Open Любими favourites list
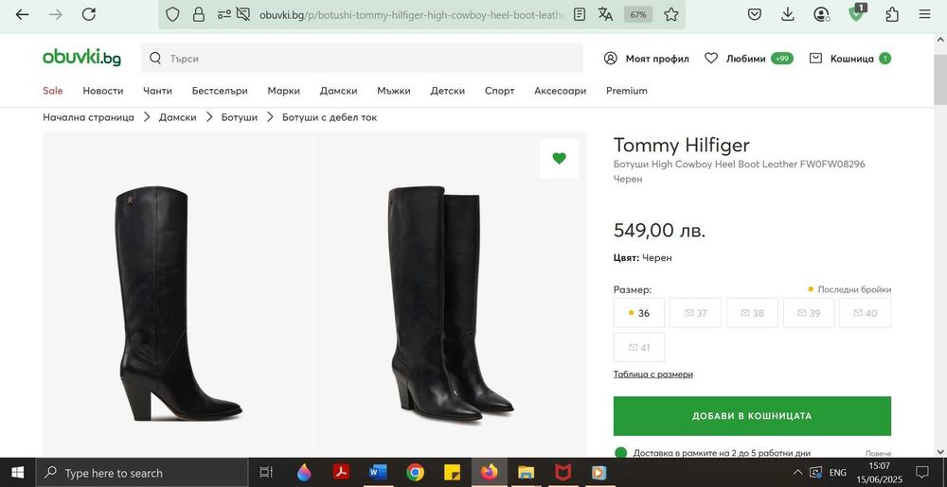 coord(749,59)
